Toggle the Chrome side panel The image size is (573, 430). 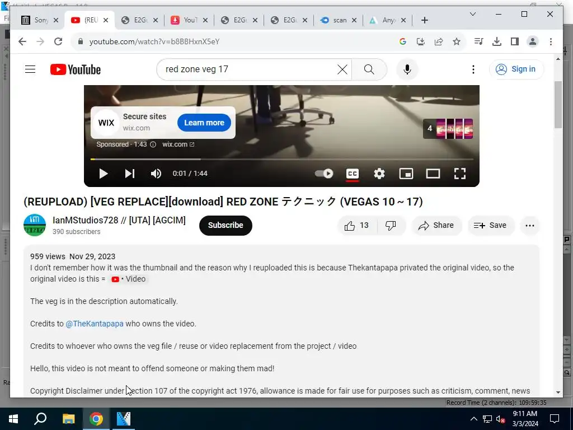(515, 41)
